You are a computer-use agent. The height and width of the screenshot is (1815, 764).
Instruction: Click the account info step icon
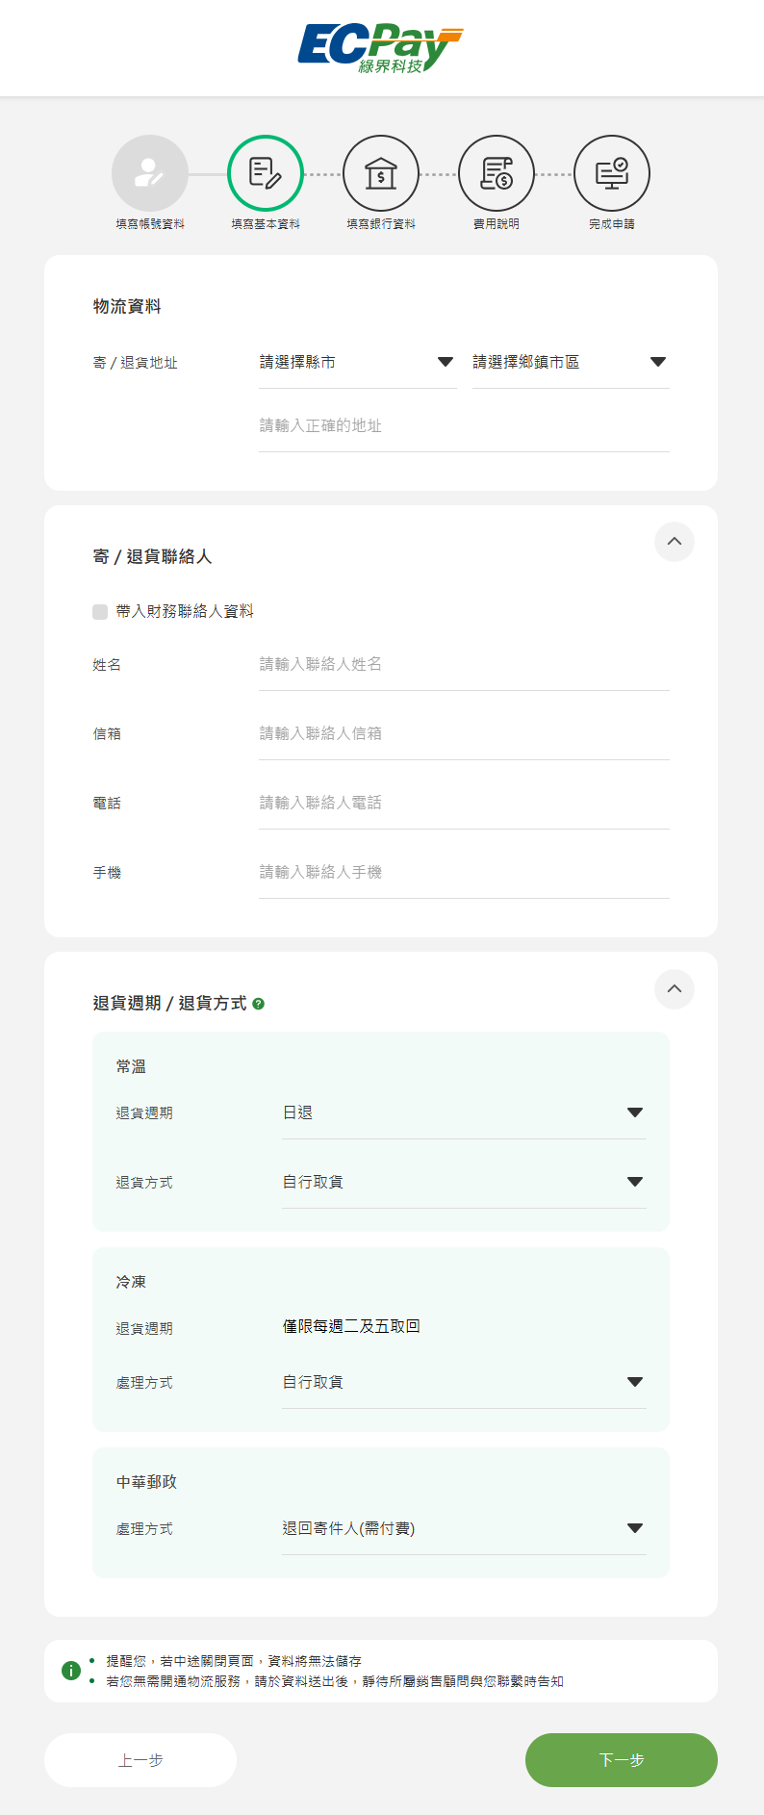[150, 173]
